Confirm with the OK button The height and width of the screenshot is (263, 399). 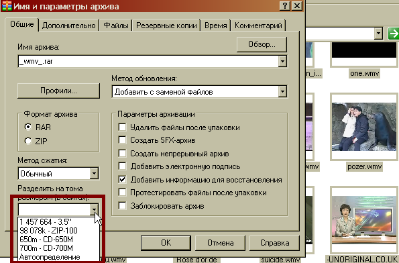tap(166, 243)
